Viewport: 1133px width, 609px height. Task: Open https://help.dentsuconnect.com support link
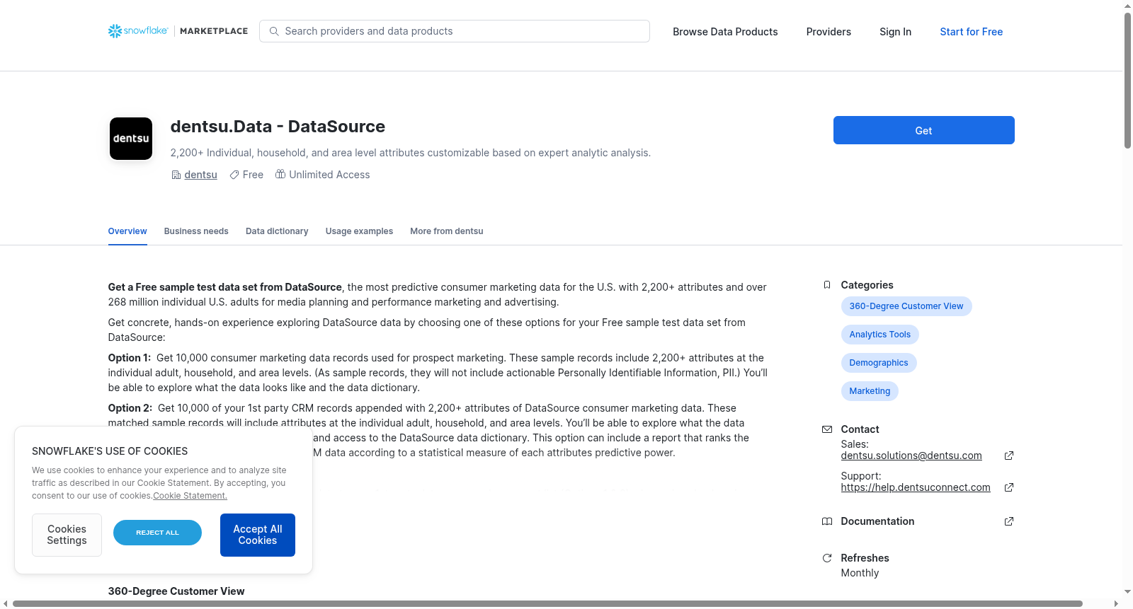(916, 487)
